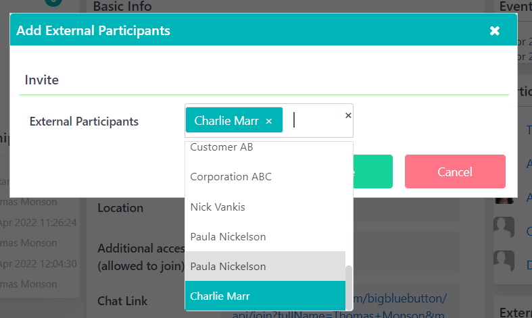Choose Corporation ABC from the list
The image size is (532, 318).
(265, 177)
